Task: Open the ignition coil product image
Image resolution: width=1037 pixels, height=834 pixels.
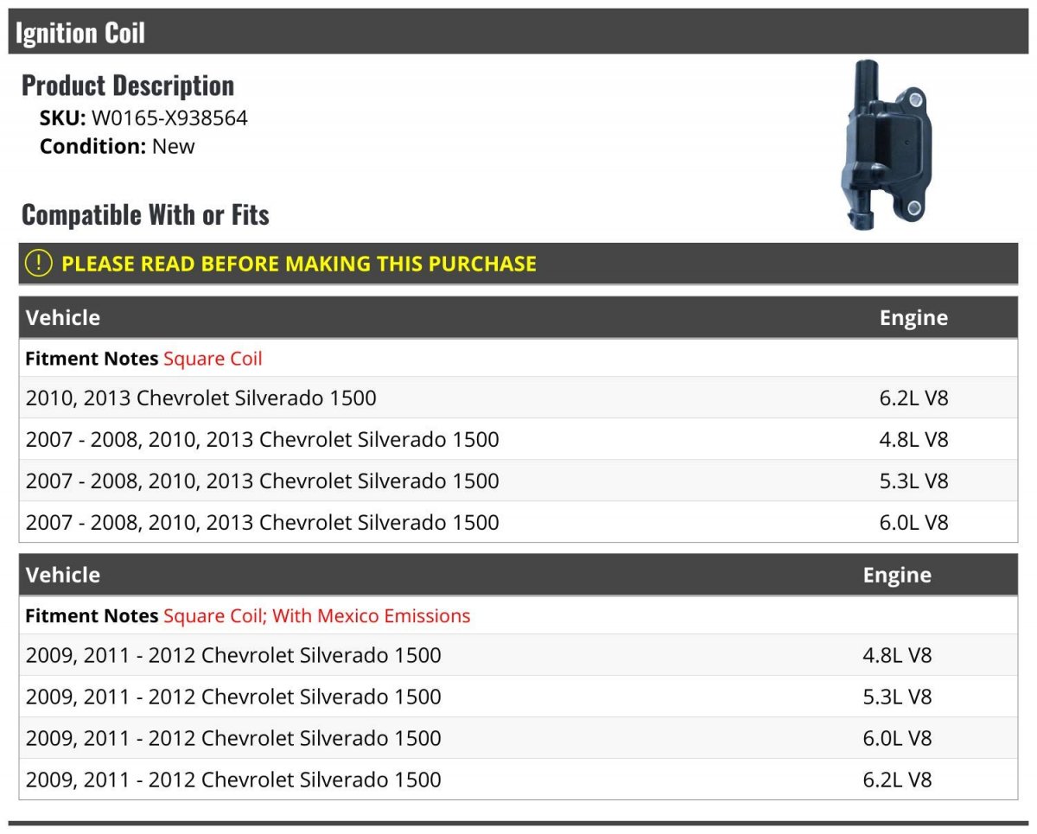Action: click(886, 145)
